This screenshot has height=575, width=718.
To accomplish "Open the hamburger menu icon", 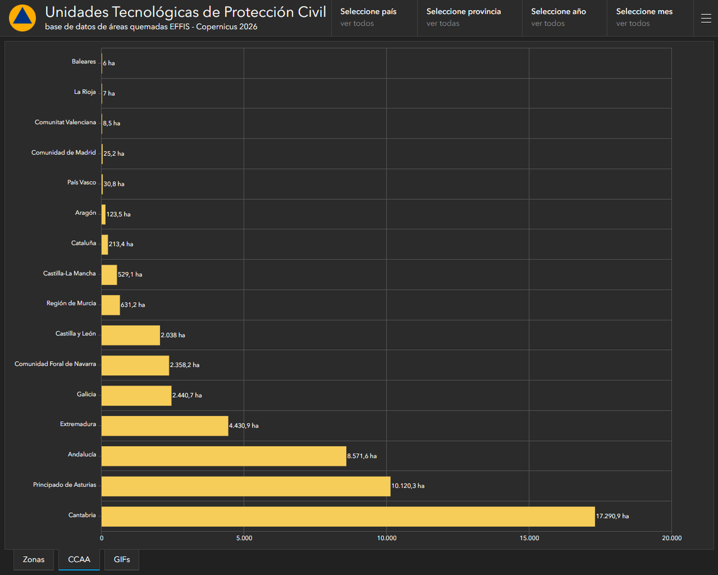I will point(705,18).
